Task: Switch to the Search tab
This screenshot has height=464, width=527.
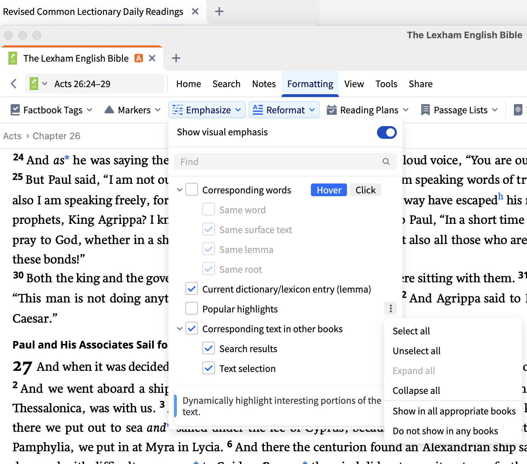Action: (x=226, y=84)
